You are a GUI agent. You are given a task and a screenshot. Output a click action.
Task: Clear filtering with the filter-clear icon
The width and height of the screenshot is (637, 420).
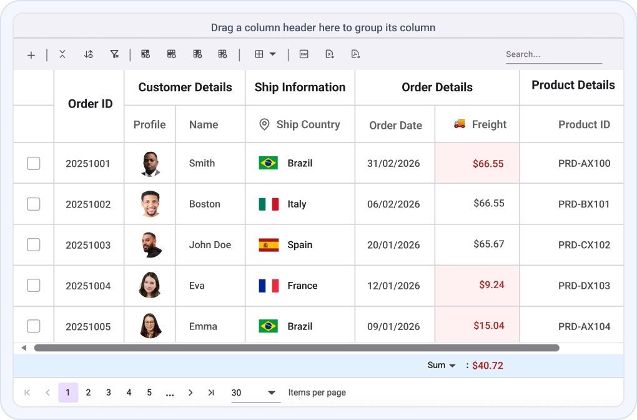pos(114,54)
